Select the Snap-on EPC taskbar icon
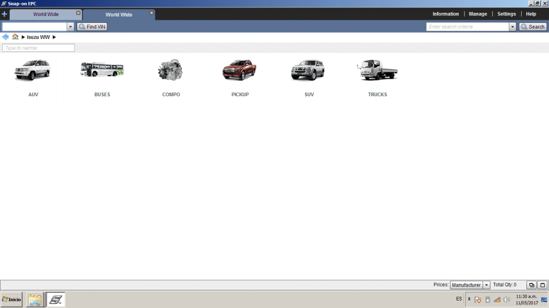The height and width of the screenshot is (308, 549). [x=56, y=299]
